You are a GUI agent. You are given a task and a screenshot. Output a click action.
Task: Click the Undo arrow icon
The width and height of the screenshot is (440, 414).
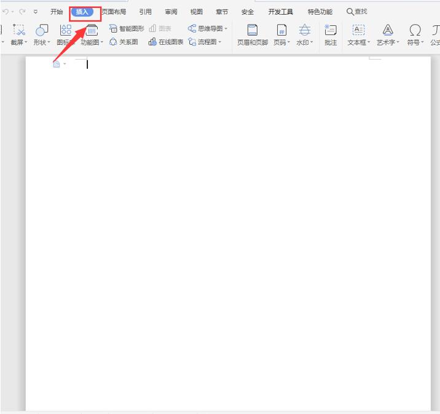6,12
